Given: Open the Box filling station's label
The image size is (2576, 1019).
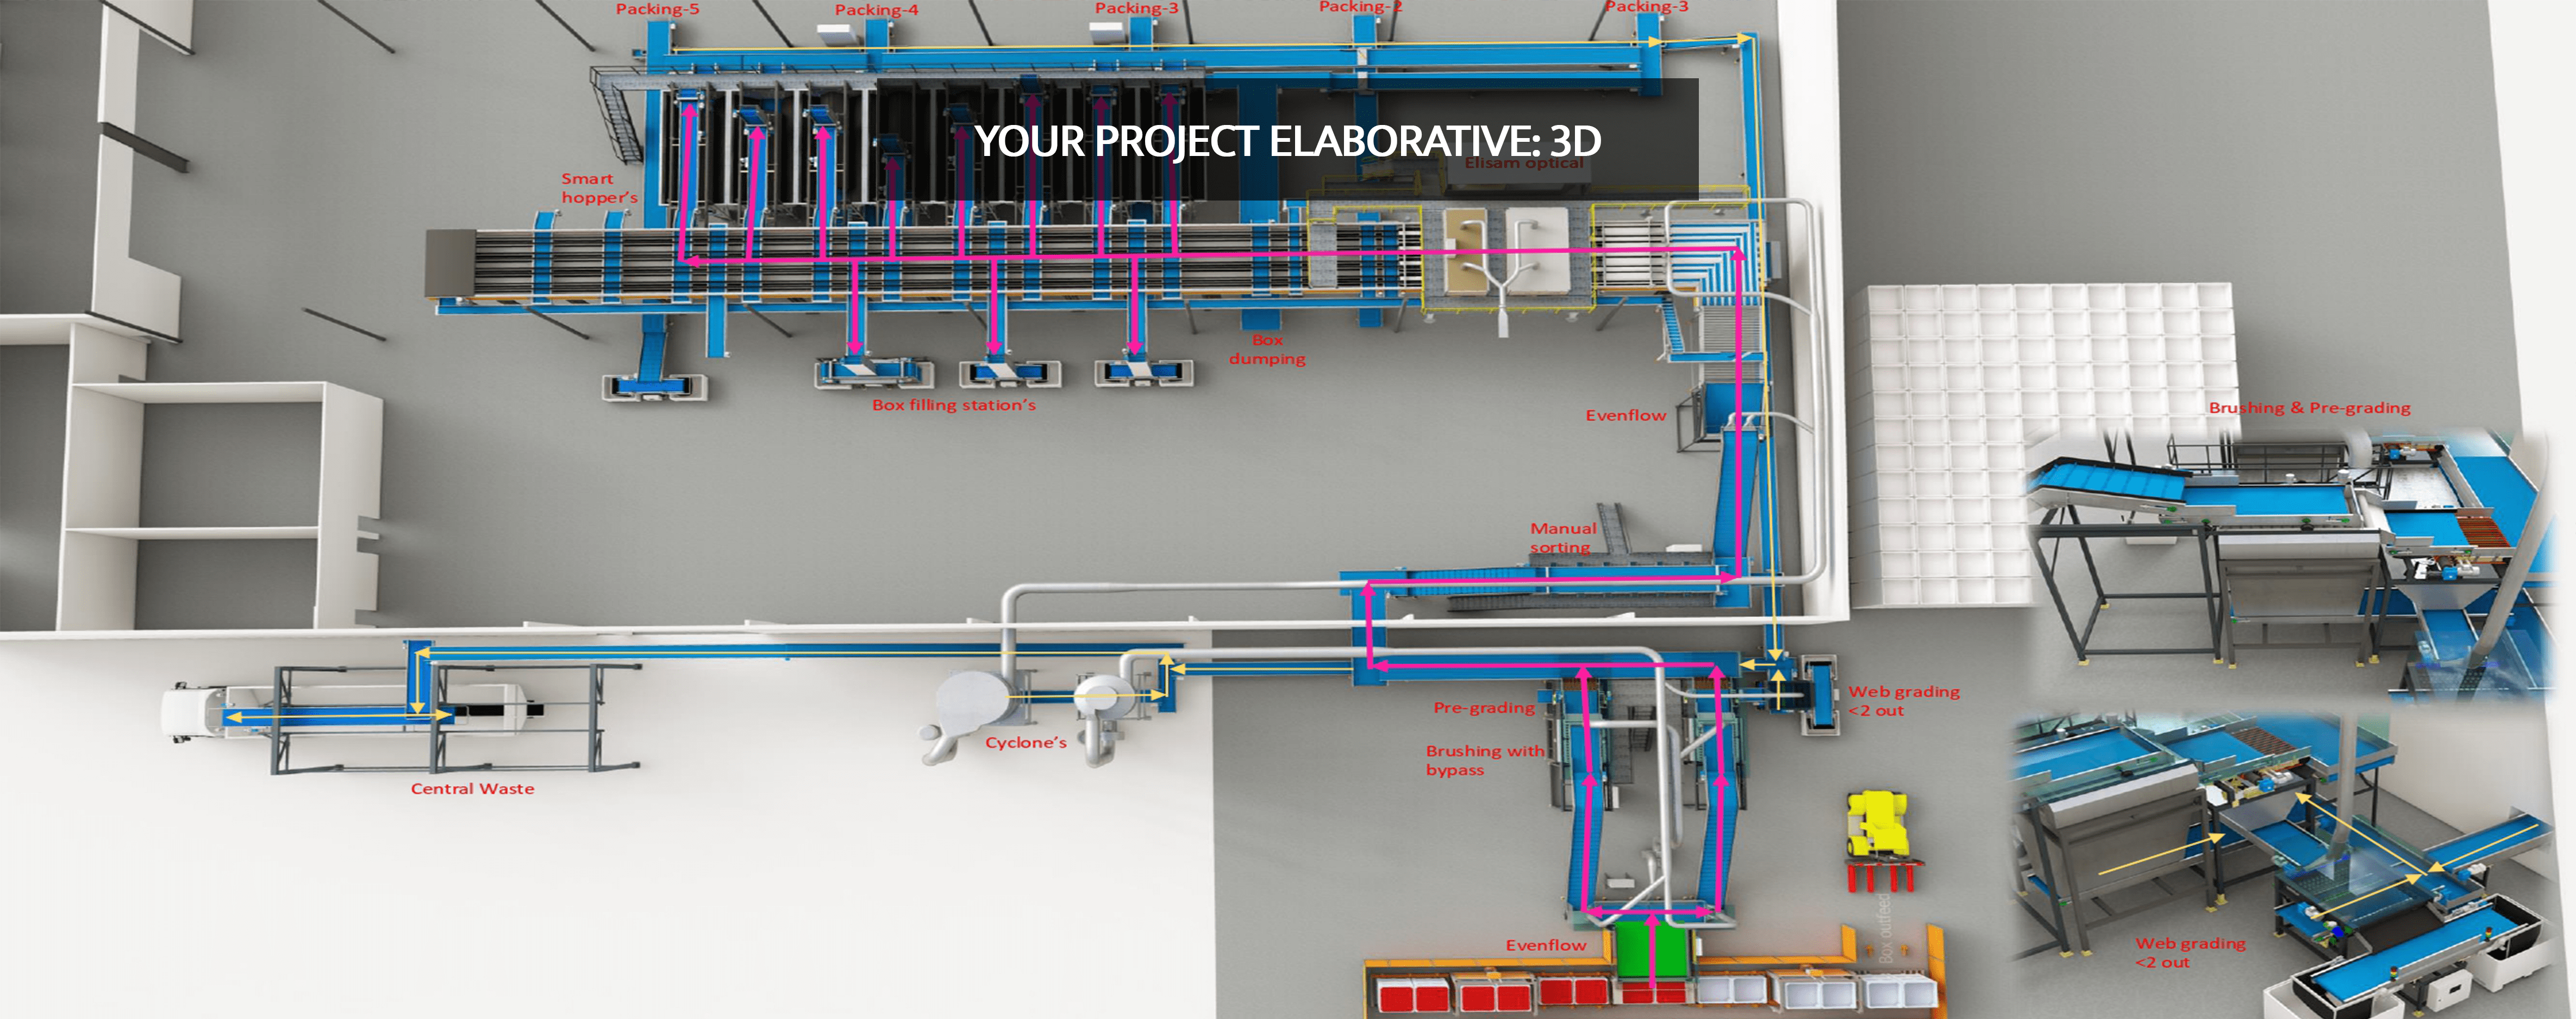Looking at the screenshot, I should (953, 405).
